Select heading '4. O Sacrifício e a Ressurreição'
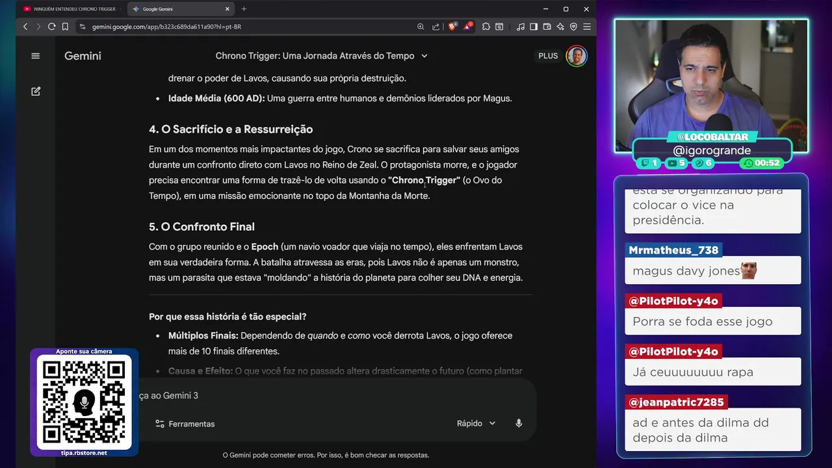The image size is (832, 468). (x=231, y=129)
